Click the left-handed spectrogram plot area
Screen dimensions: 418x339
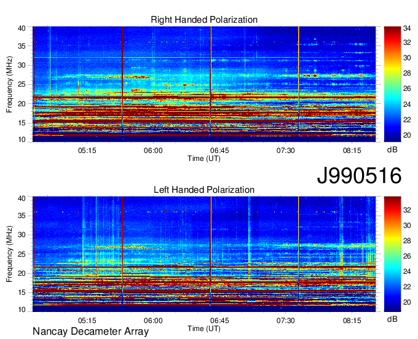point(204,254)
